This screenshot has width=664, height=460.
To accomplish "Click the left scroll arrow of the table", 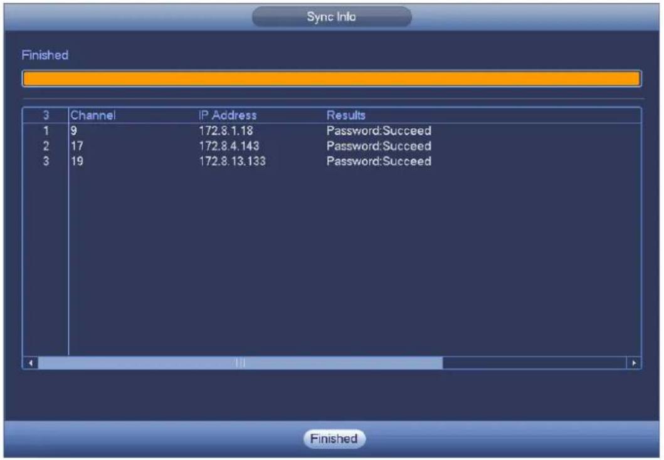I will pyautogui.click(x=31, y=363).
